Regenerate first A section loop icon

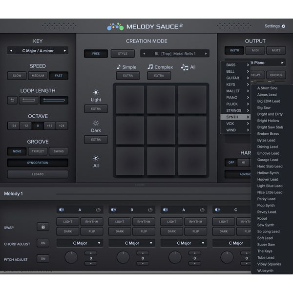coord(98,209)
